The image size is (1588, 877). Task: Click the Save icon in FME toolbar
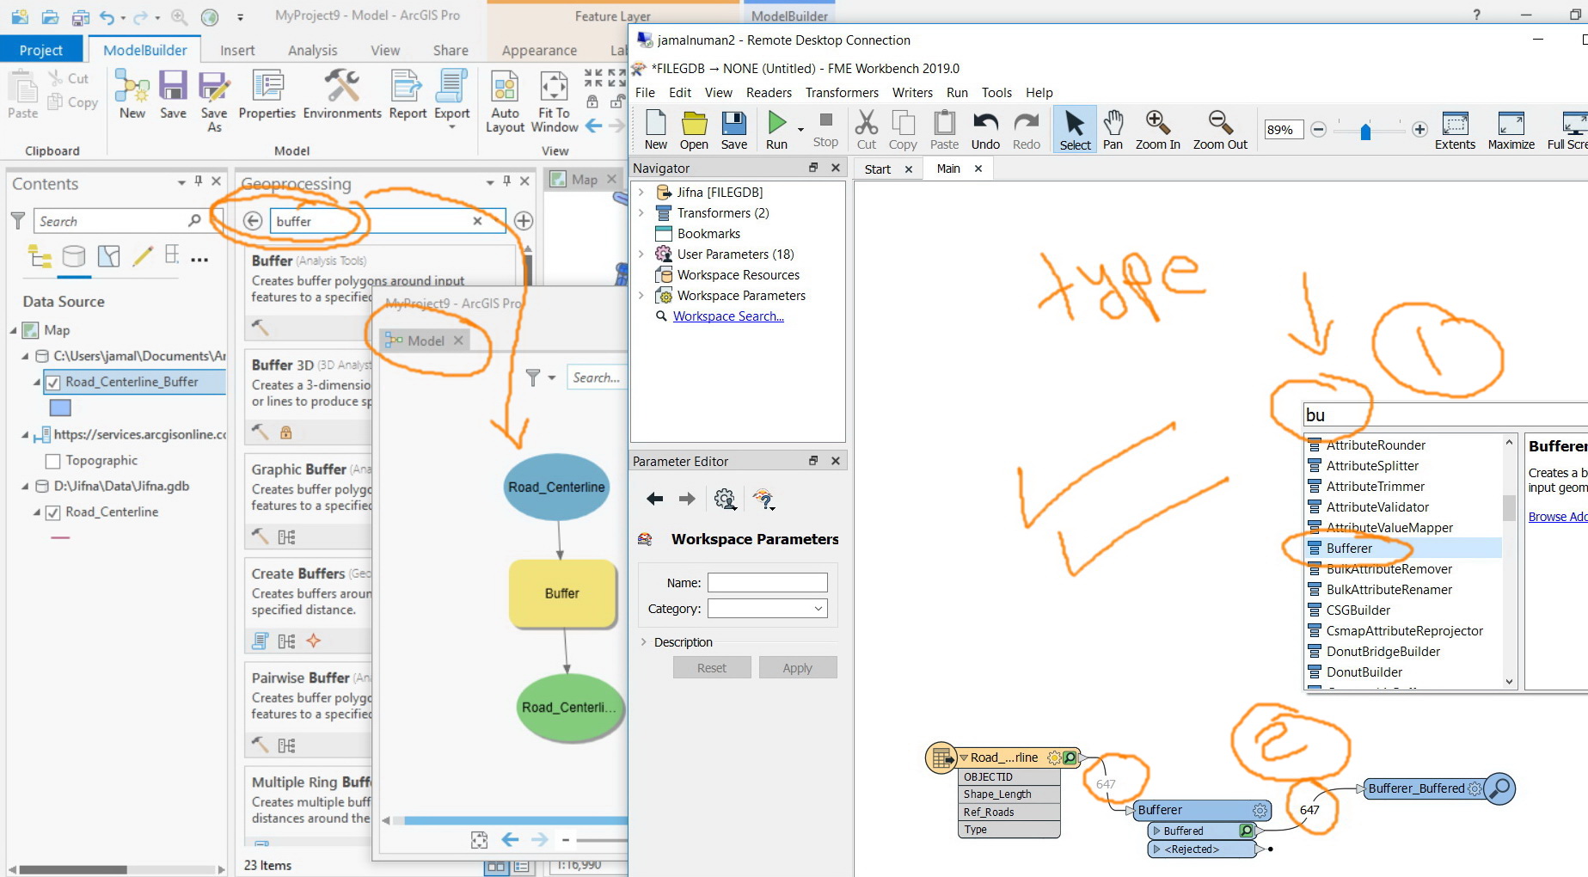(x=733, y=130)
